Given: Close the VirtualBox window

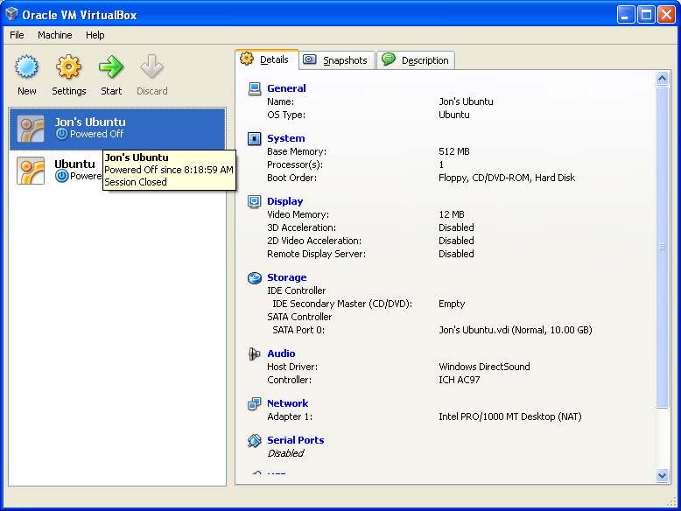Looking at the screenshot, I should (x=666, y=15).
